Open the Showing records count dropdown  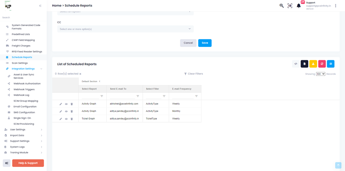320,74
